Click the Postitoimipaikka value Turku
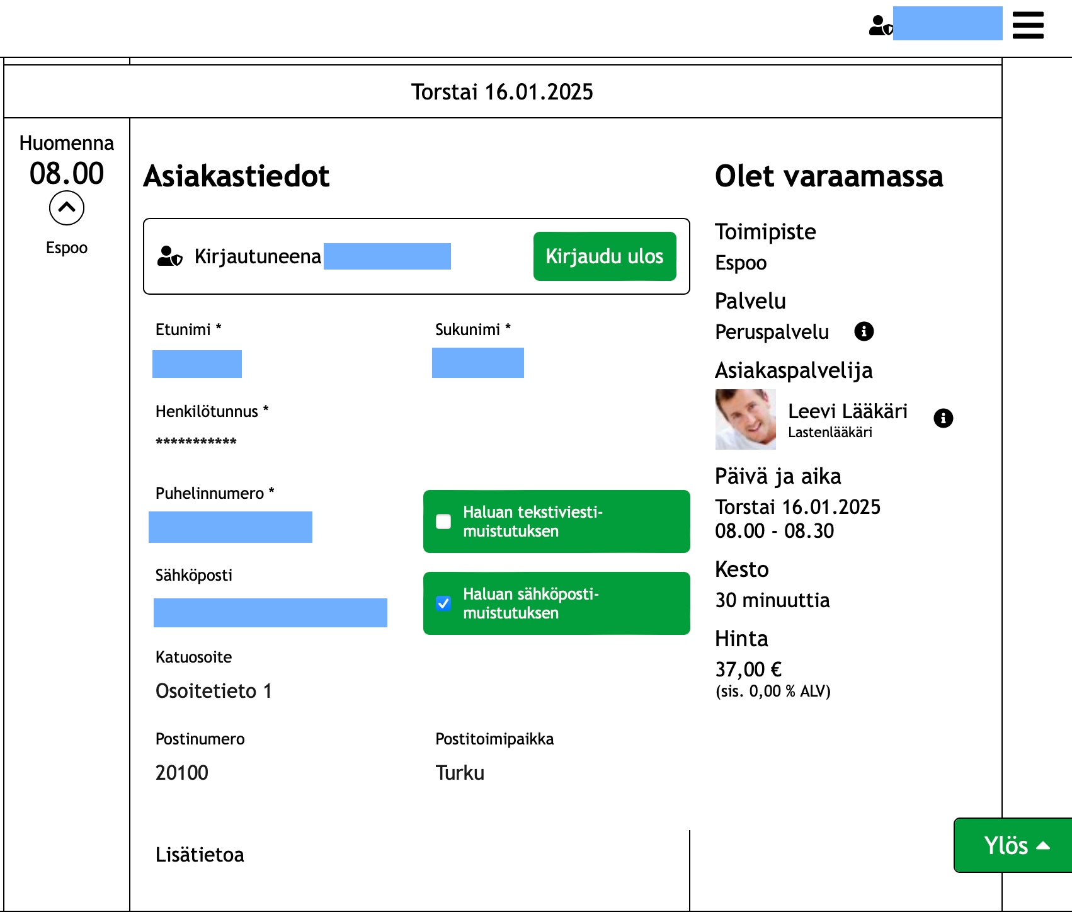Screen dimensions: 1072x912 pos(460,773)
